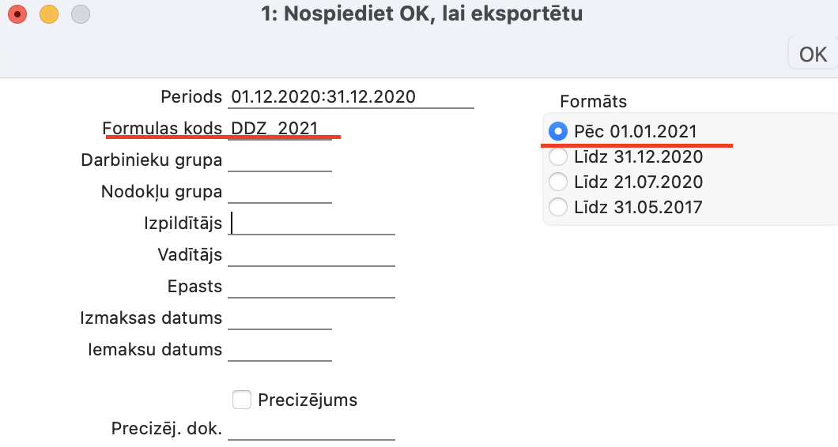Image resolution: width=838 pixels, height=447 pixels.
Task: Pick the 'Līdz 21.07.2020' format radio button
Action: tap(558, 182)
